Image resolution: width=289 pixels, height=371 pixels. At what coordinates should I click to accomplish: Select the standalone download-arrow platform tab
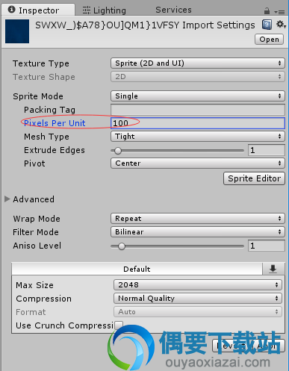click(x=273, y=269)
